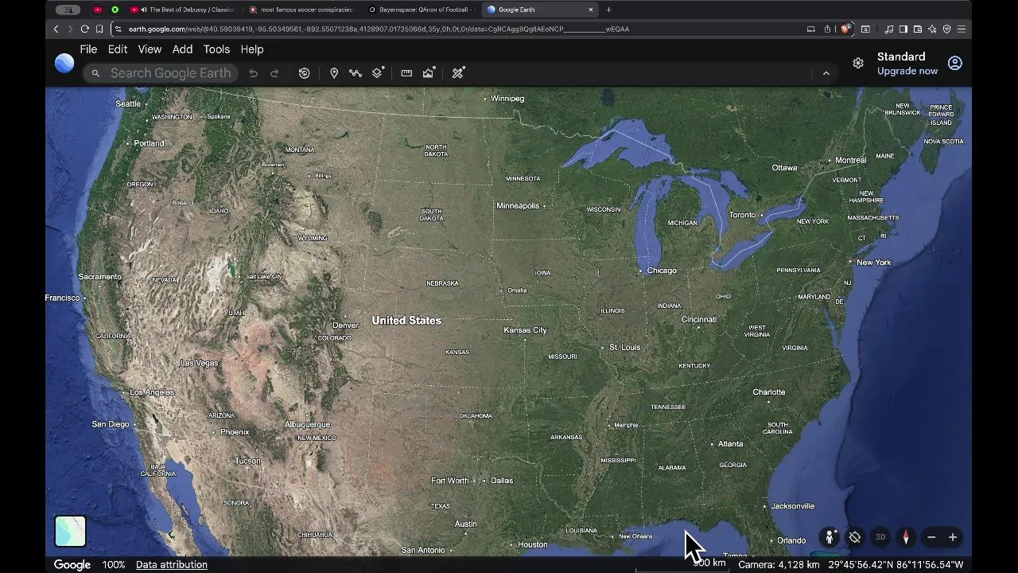Open the Settings gear

[858, 63]
